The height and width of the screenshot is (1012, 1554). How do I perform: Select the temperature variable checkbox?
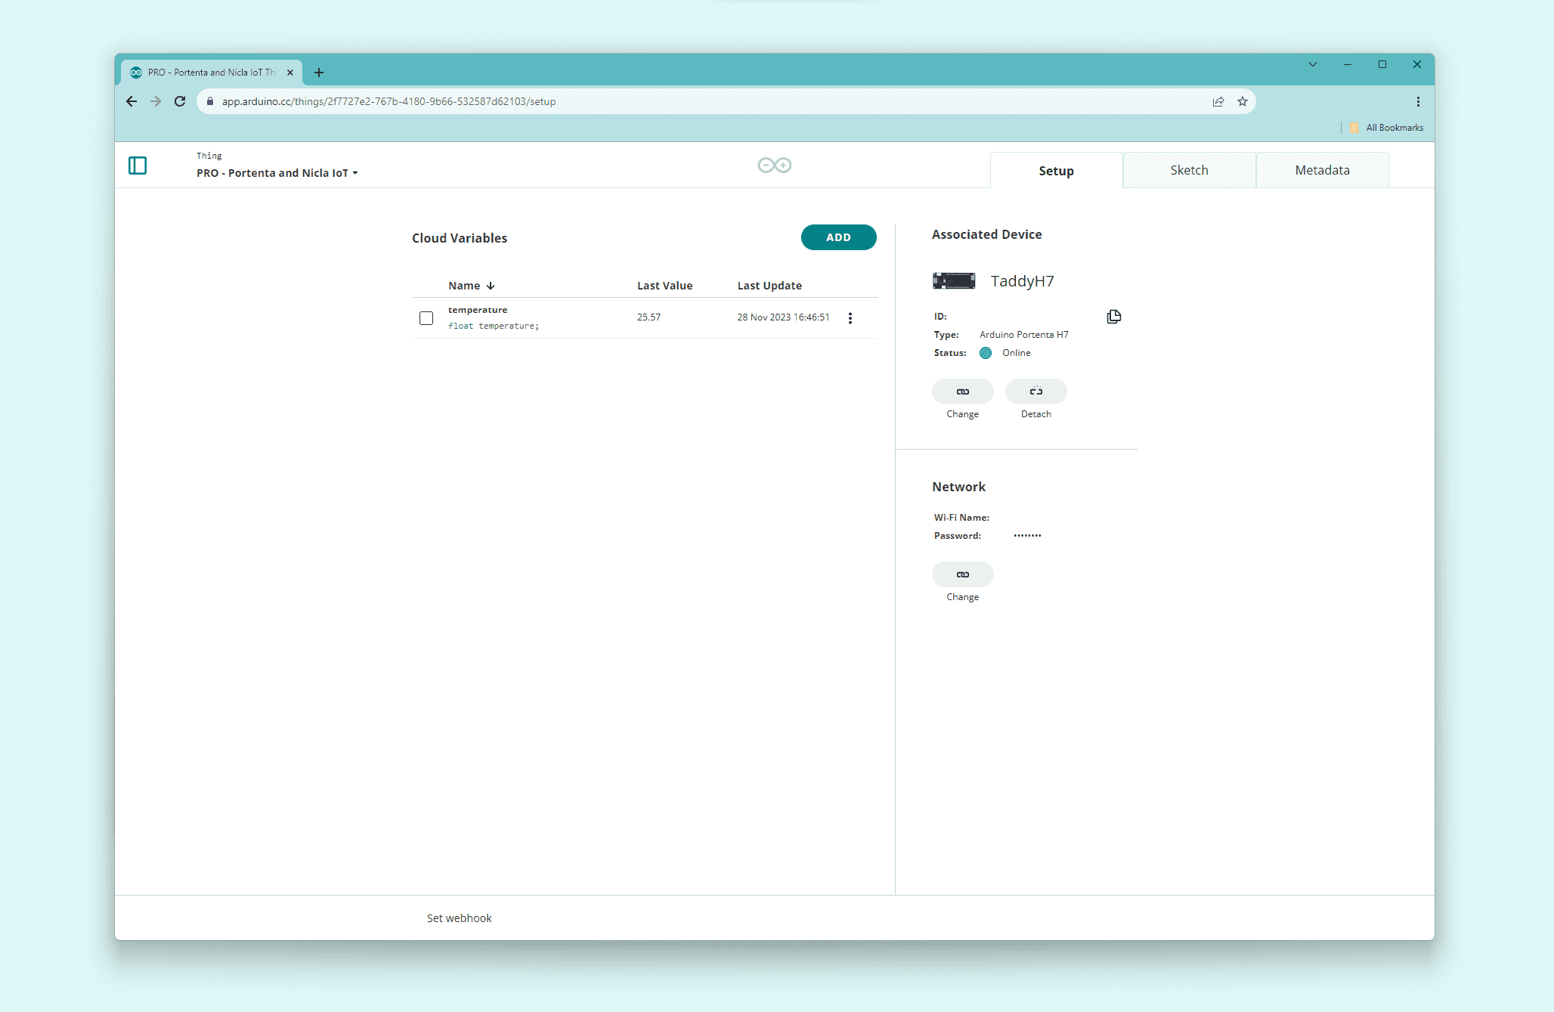click(426, 318)
